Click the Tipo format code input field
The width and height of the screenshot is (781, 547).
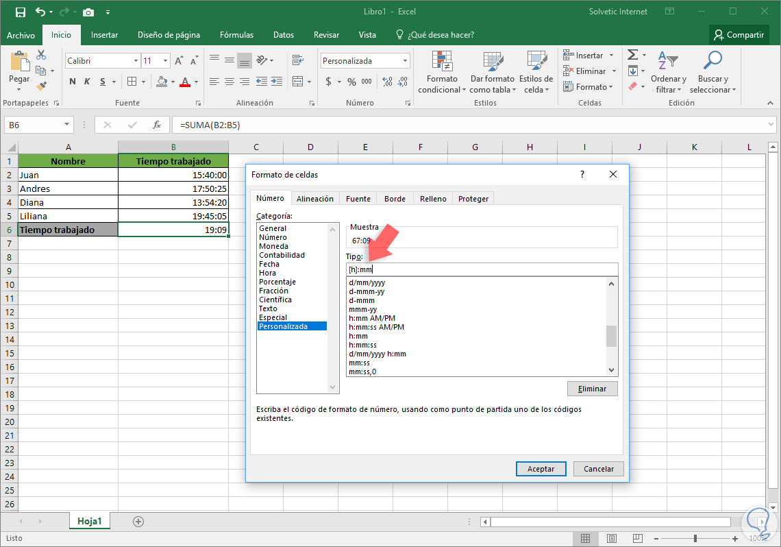coord(482,269)
